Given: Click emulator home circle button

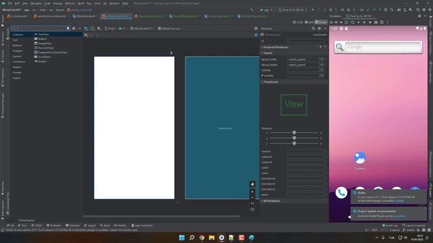Looking at the screenshot, I should click(364, 22).
